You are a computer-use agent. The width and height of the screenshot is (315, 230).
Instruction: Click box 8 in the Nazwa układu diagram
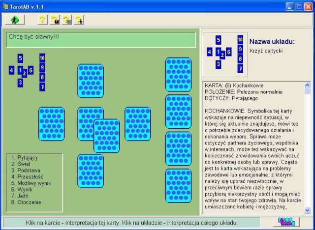240,59
